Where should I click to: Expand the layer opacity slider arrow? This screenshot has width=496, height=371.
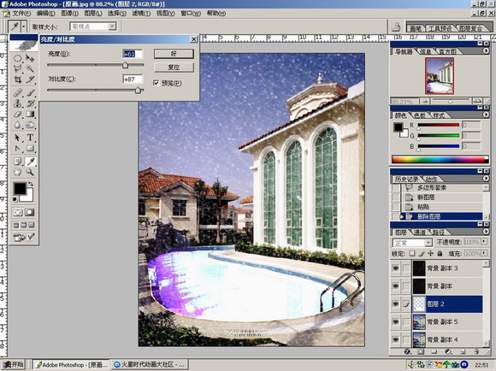[484, 242]
